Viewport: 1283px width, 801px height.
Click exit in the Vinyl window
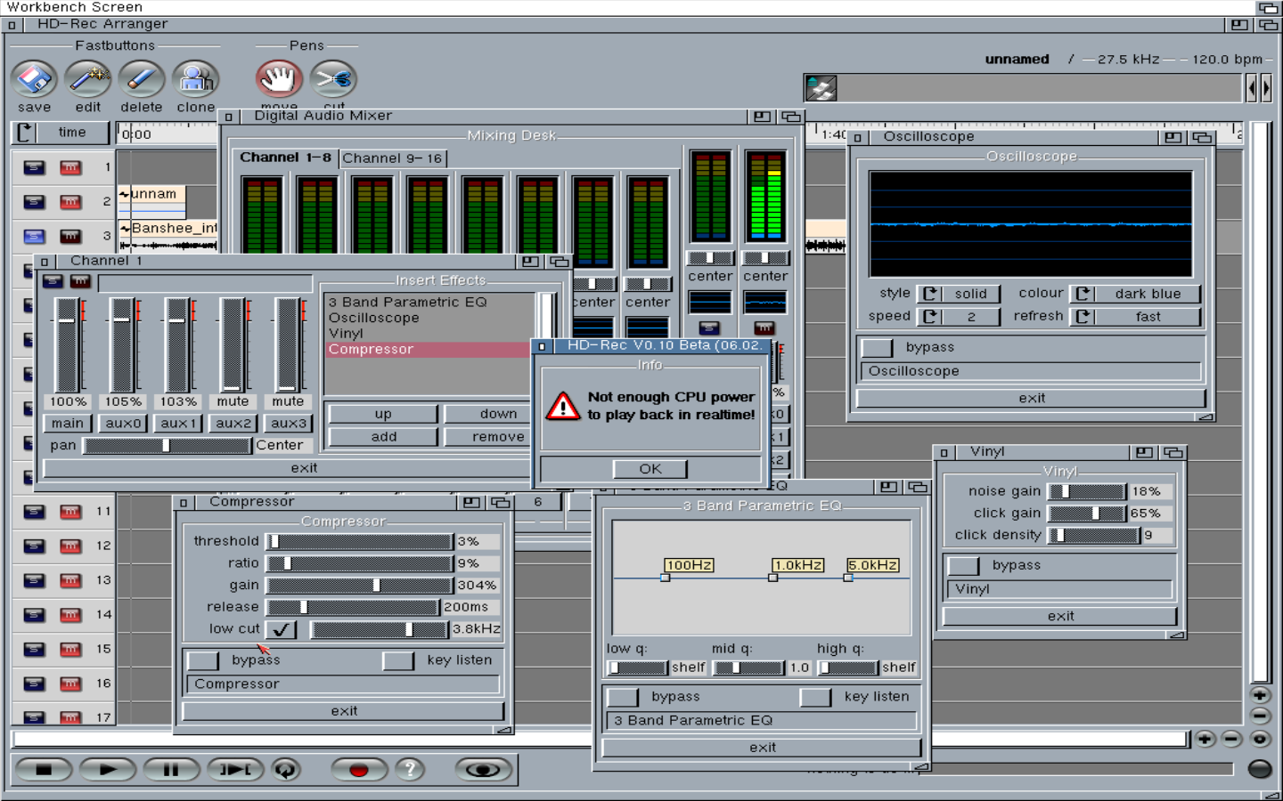pos(1060,616)
